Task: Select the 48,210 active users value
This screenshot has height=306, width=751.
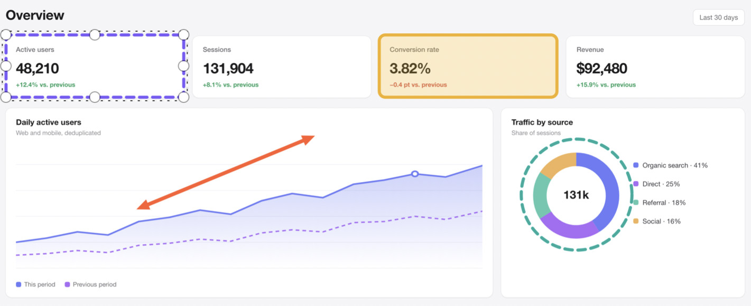Action: (x=38, y=69)
